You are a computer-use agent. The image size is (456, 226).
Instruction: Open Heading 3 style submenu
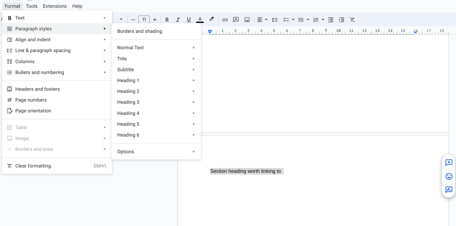pos(156,102)
